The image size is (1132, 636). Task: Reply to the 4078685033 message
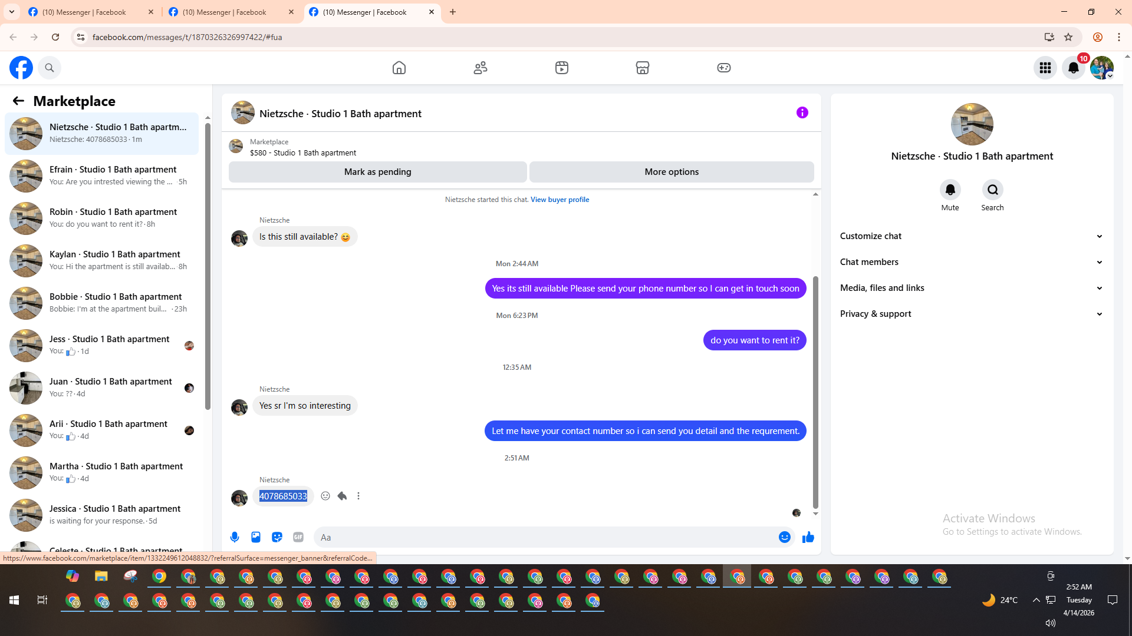(342, 496)
